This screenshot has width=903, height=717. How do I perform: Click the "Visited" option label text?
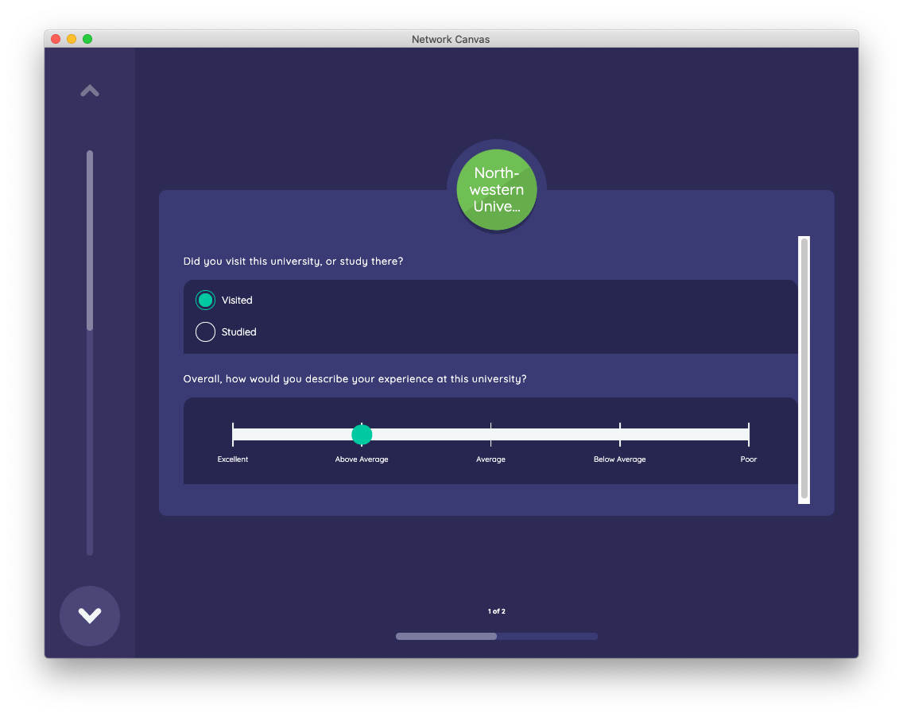click(237, 300)
